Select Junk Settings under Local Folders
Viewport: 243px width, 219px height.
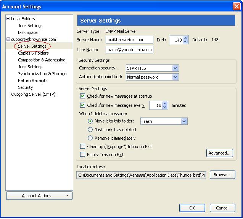pos(30,26)
